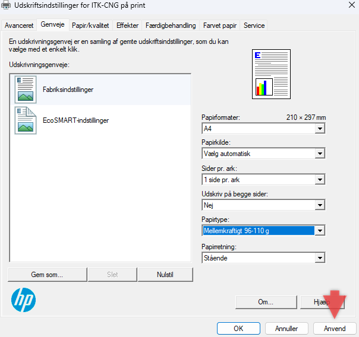
Task: Confirm with the OK button
Action: pos(238,329)
